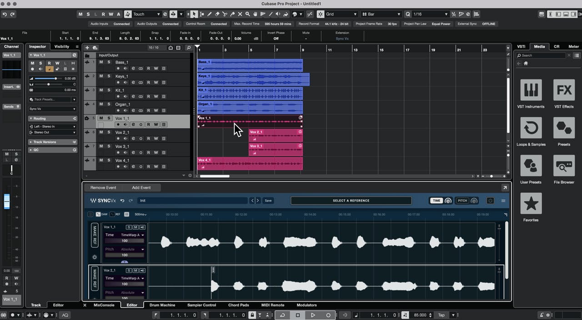This screenshot has width=582, height=320.
Task: Mute the Bass_1 track
Action: [101, 62]
